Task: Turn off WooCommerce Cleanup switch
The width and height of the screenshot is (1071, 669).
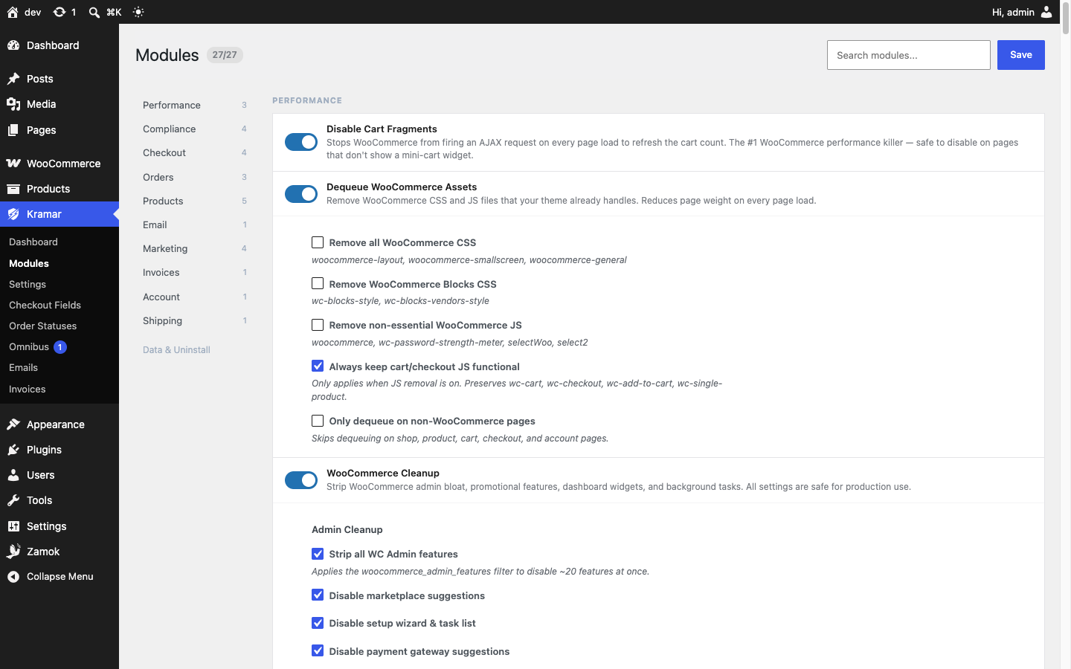Action: pos(301,480)
